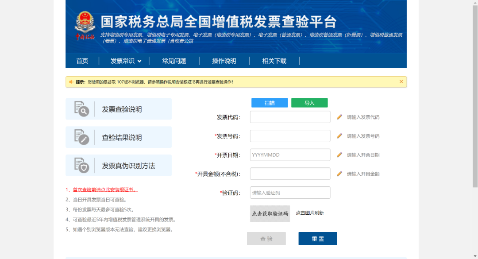The image size is (478, 259).
Task: Open the 操作说明 menu item
Action: 224,61
